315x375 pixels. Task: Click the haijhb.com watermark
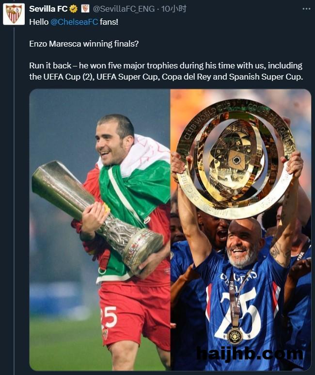click(x=250, y=354)
